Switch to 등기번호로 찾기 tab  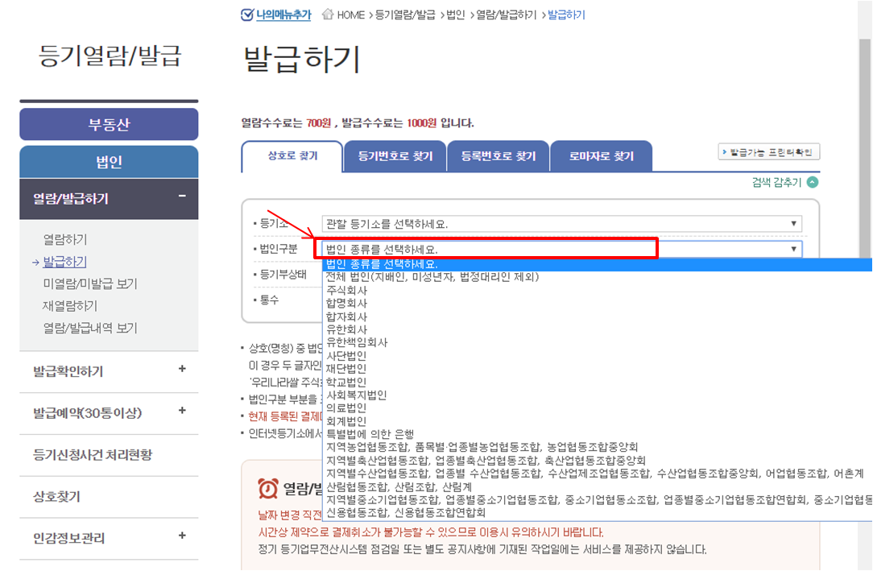pos(395,156)
